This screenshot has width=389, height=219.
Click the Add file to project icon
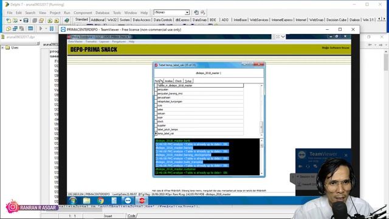50,21
